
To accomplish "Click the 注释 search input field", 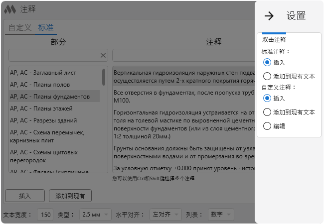I will 184,55.
